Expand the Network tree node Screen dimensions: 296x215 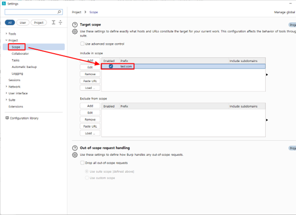click(x=6, y=87)
